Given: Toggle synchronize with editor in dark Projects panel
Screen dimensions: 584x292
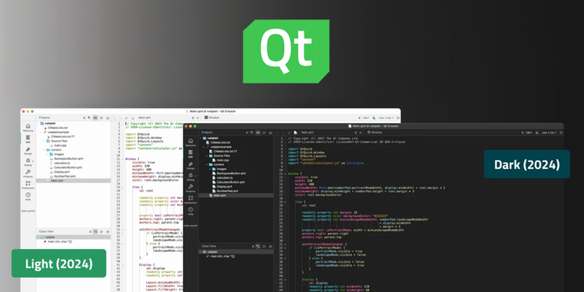Looking at the screenshot, I should (258, 133).
